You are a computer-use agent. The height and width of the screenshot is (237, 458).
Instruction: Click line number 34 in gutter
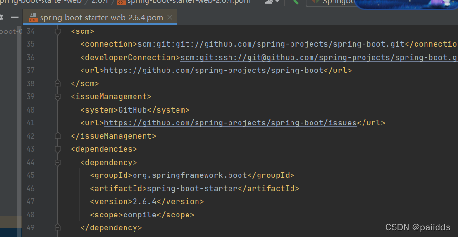coord(31,31)
